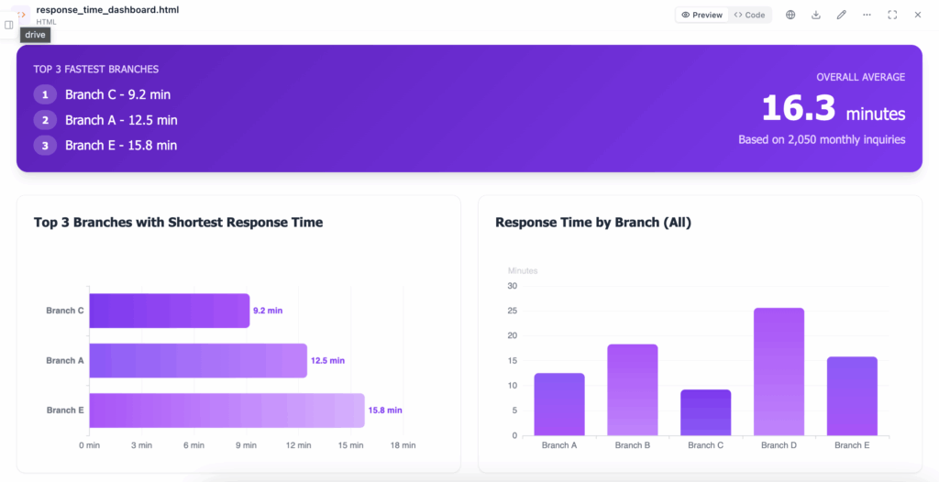This screenshot has height=482, width=939.
Task: Enter fullscreen with the expand icon
Action: point(892,15)
